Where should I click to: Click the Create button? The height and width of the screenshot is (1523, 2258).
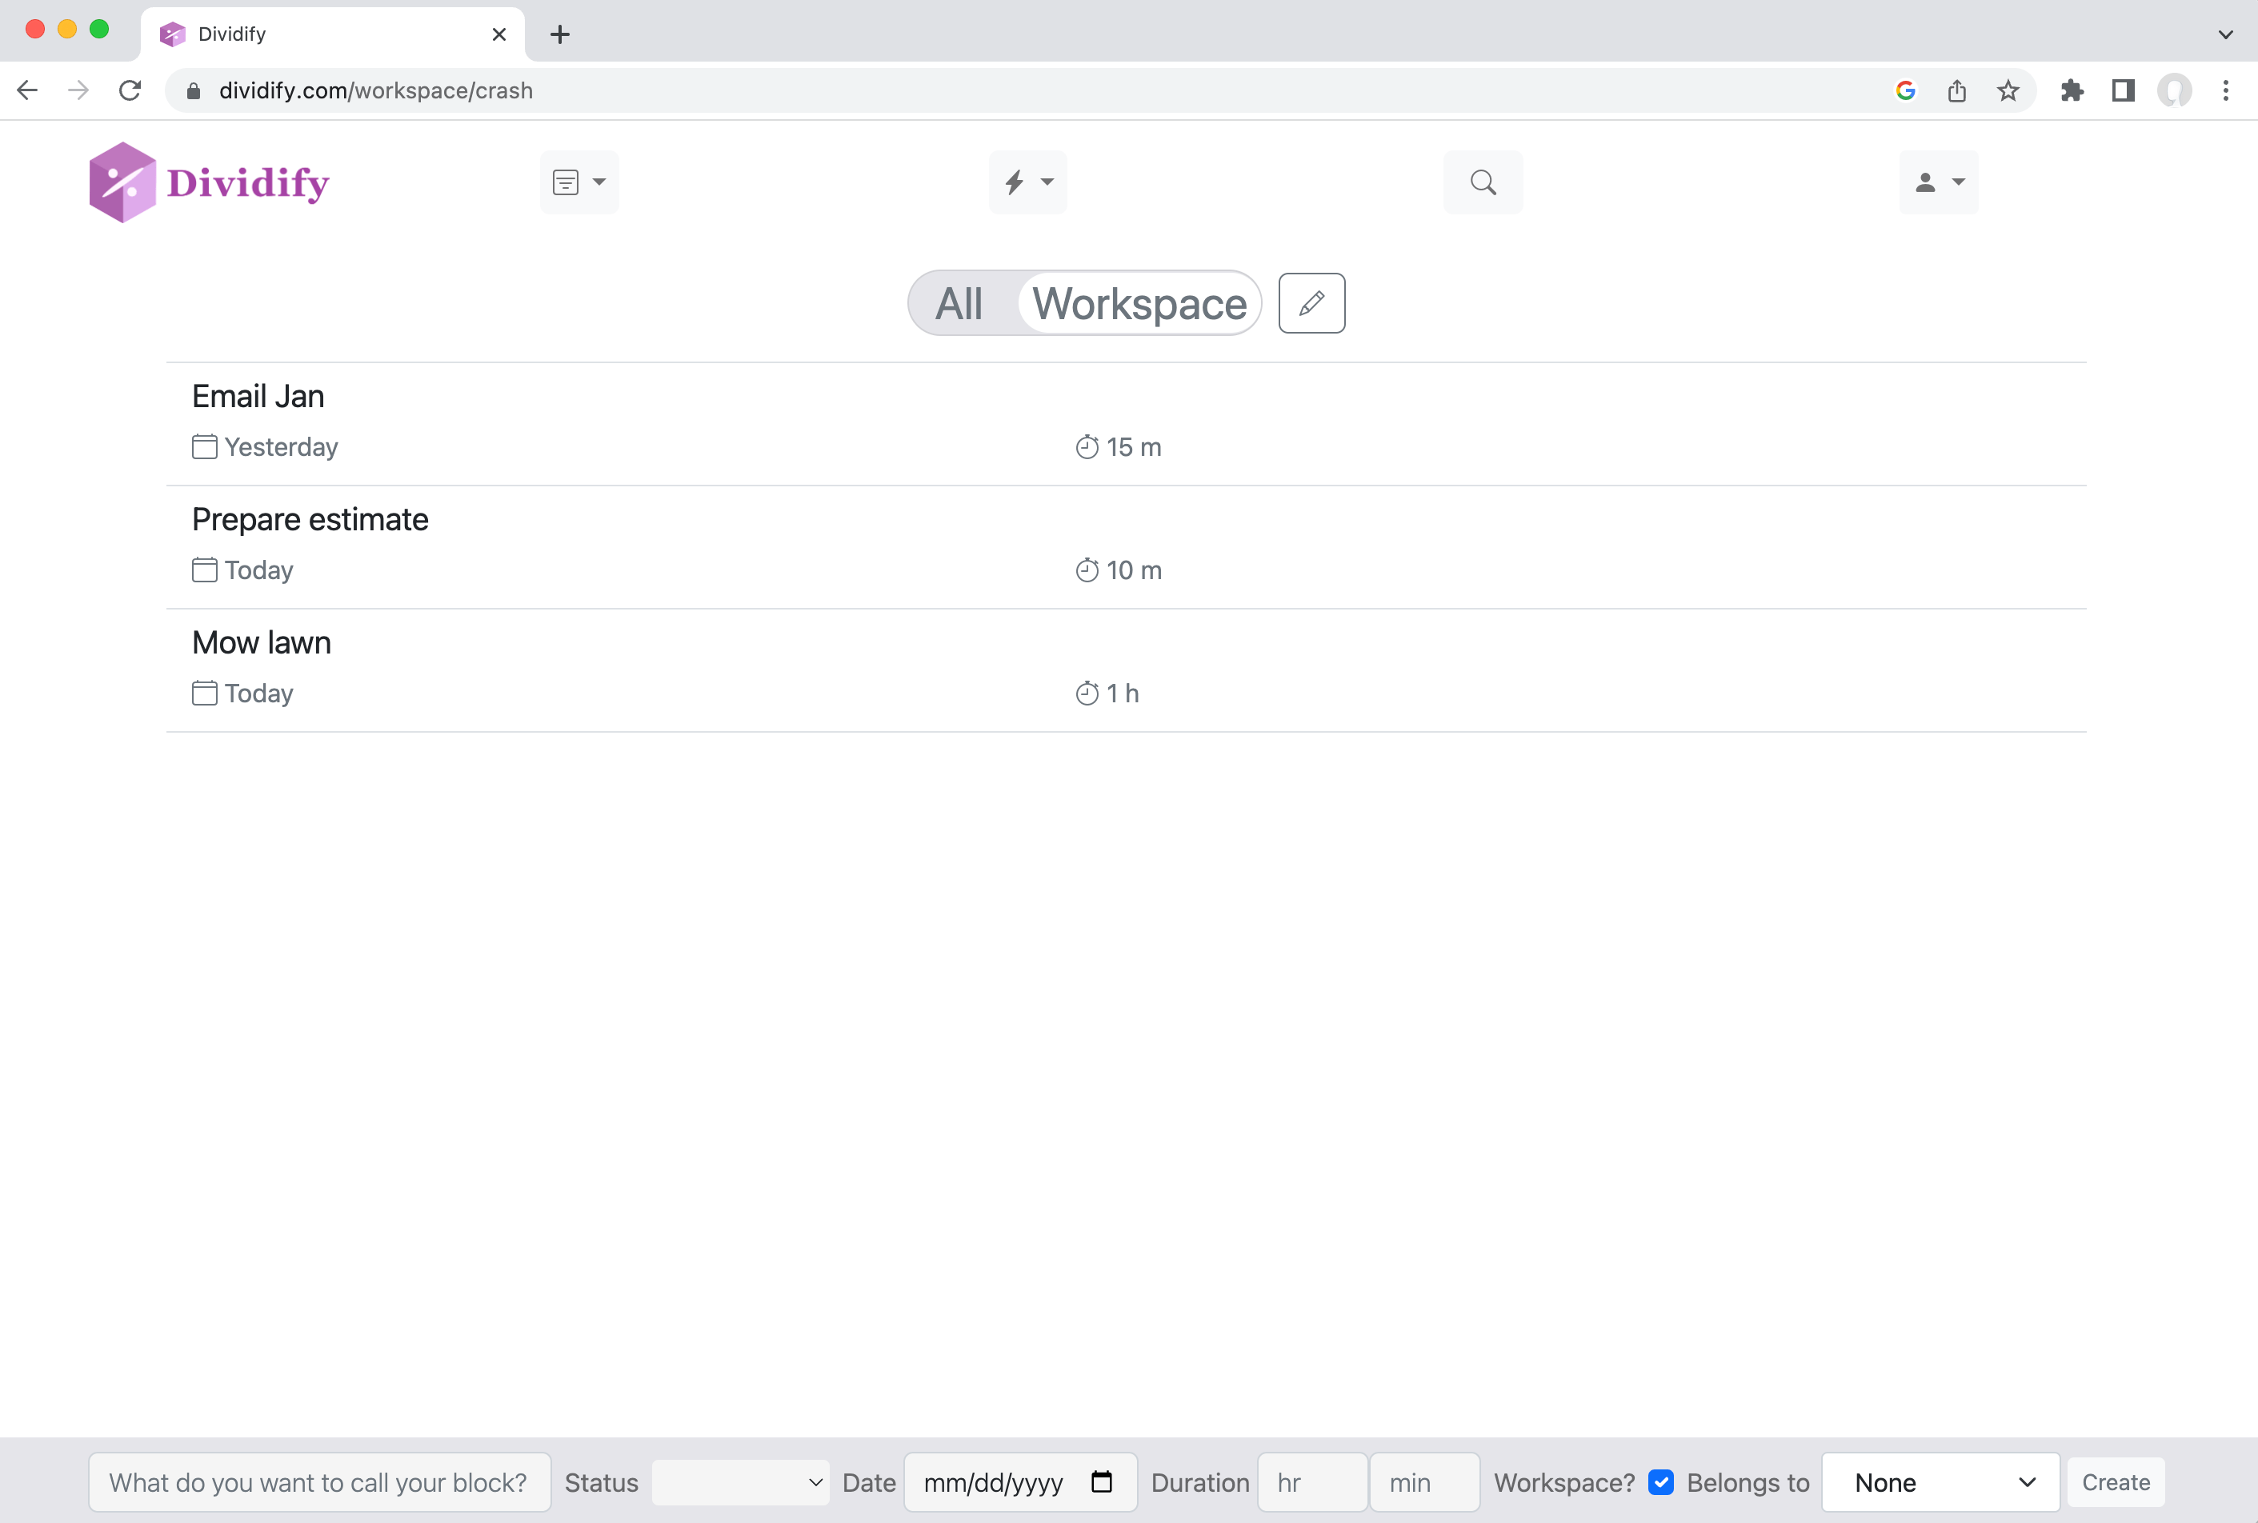click(2116, 1482)
